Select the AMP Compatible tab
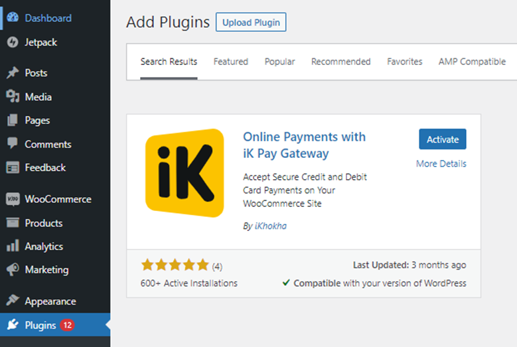The height and width of the screenshot is (347, 517). coord(472,62)
